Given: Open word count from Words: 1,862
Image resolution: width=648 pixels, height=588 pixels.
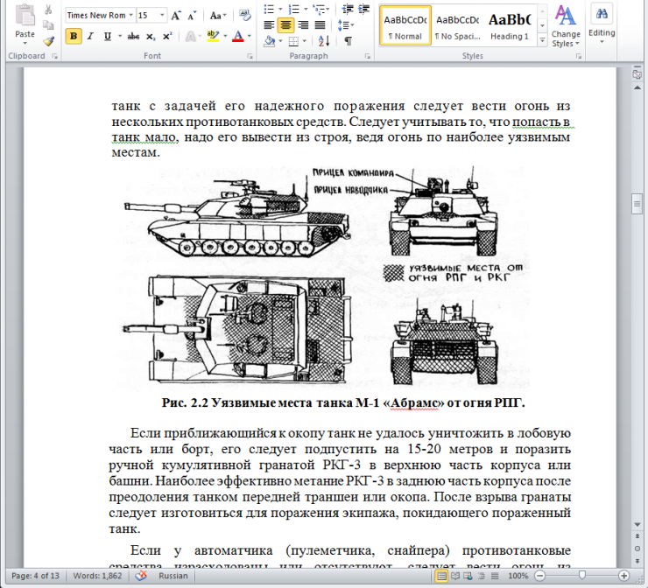Looking at the screenshot, I should pos(97,576).
